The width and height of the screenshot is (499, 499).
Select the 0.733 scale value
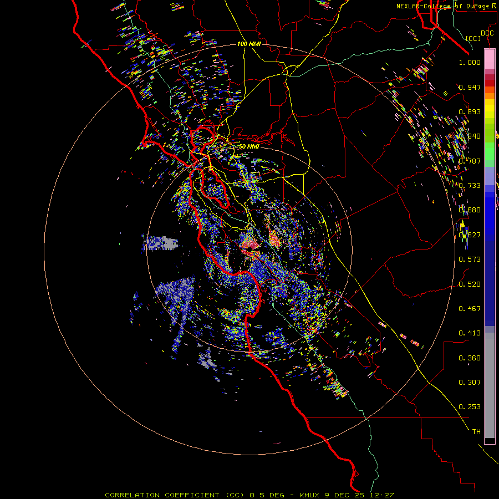470,186
